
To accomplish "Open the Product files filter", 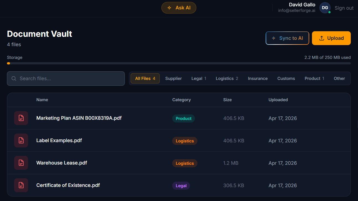I will pos(314,78).
